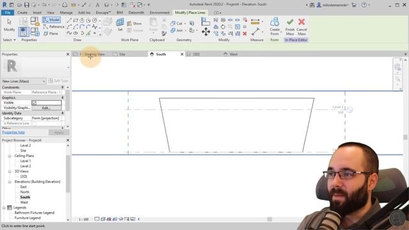Click the drawing view vertical scrollbar
The height and width of the screenshot is (230, 409).
click(405, 137)
